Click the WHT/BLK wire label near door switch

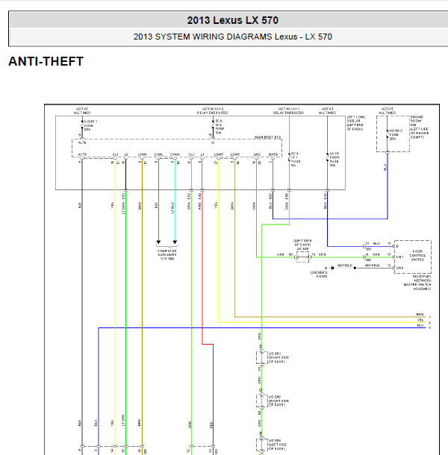[344, 265]
